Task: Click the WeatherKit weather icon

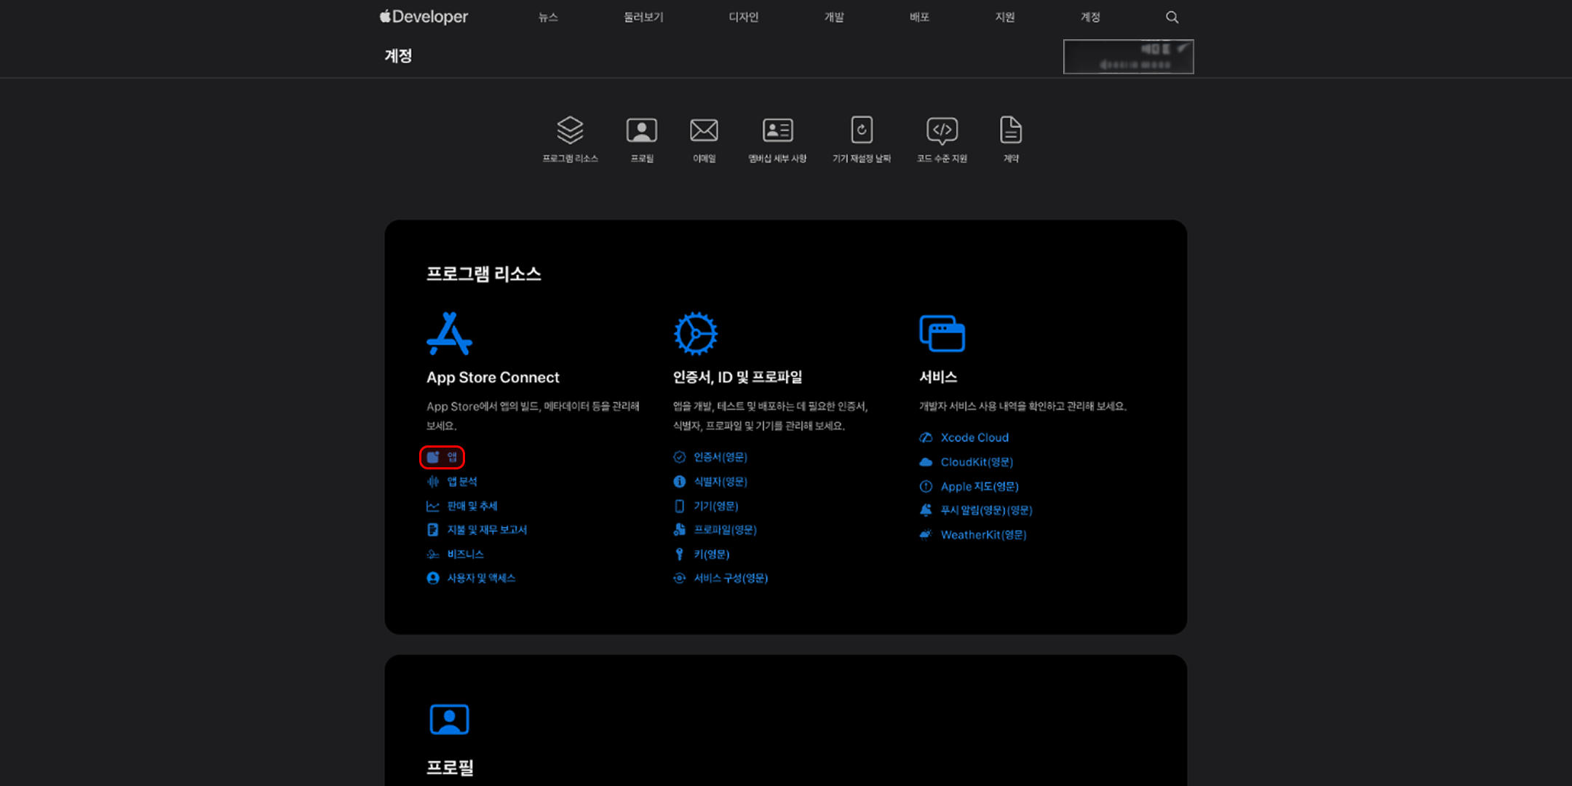Action: (x=926, y=535)
